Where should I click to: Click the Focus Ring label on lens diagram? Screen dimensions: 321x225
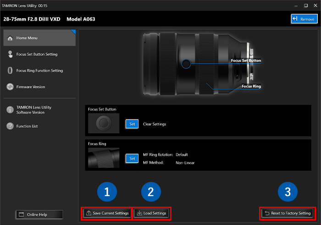[x=251, y=86]
